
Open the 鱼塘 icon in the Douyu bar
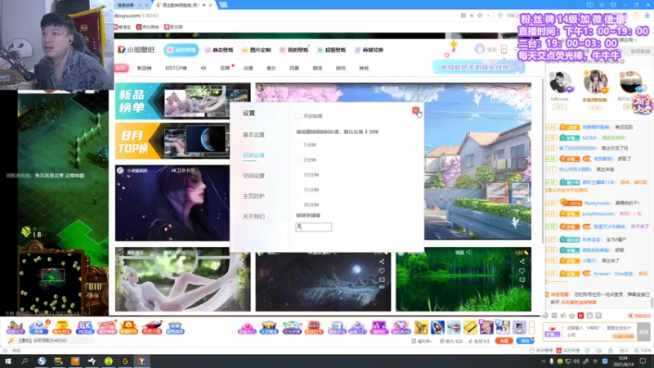[38, 328]
